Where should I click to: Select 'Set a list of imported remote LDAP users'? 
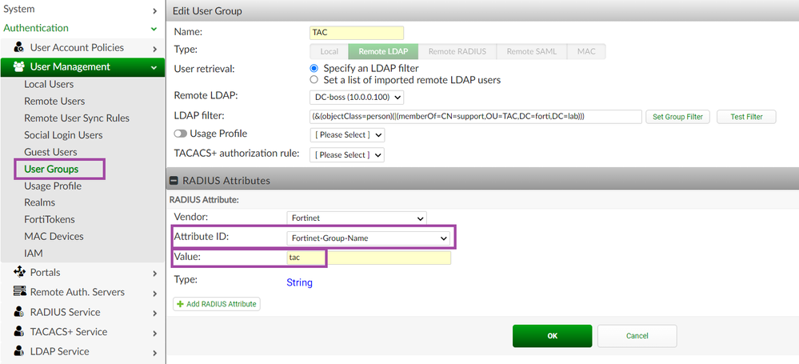314,80
